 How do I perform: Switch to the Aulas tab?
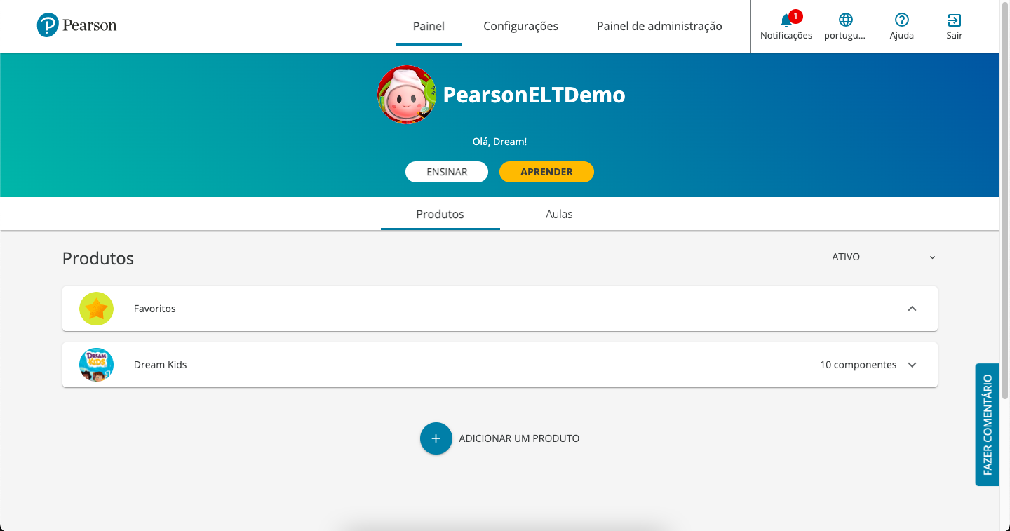pyautogui.click(x=559, y=214)
